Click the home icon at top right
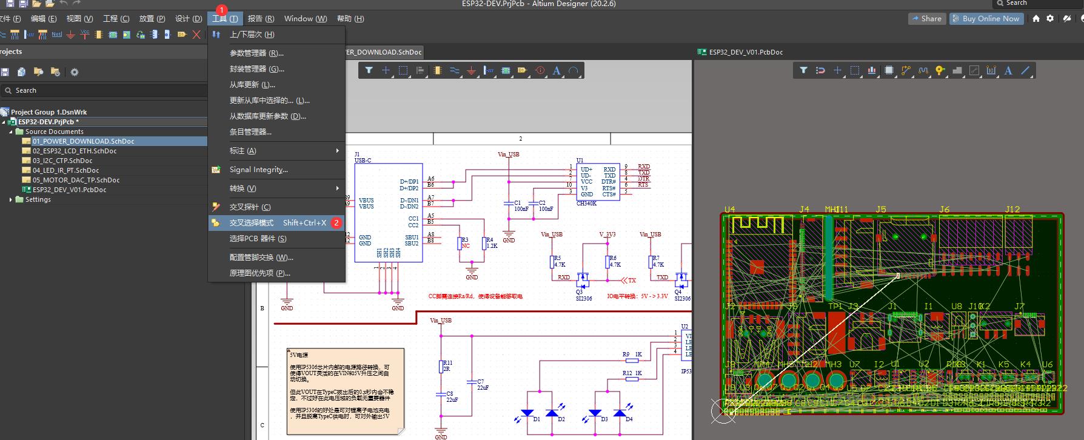Screen dimensions: 1084x440 coord(1036,19)
